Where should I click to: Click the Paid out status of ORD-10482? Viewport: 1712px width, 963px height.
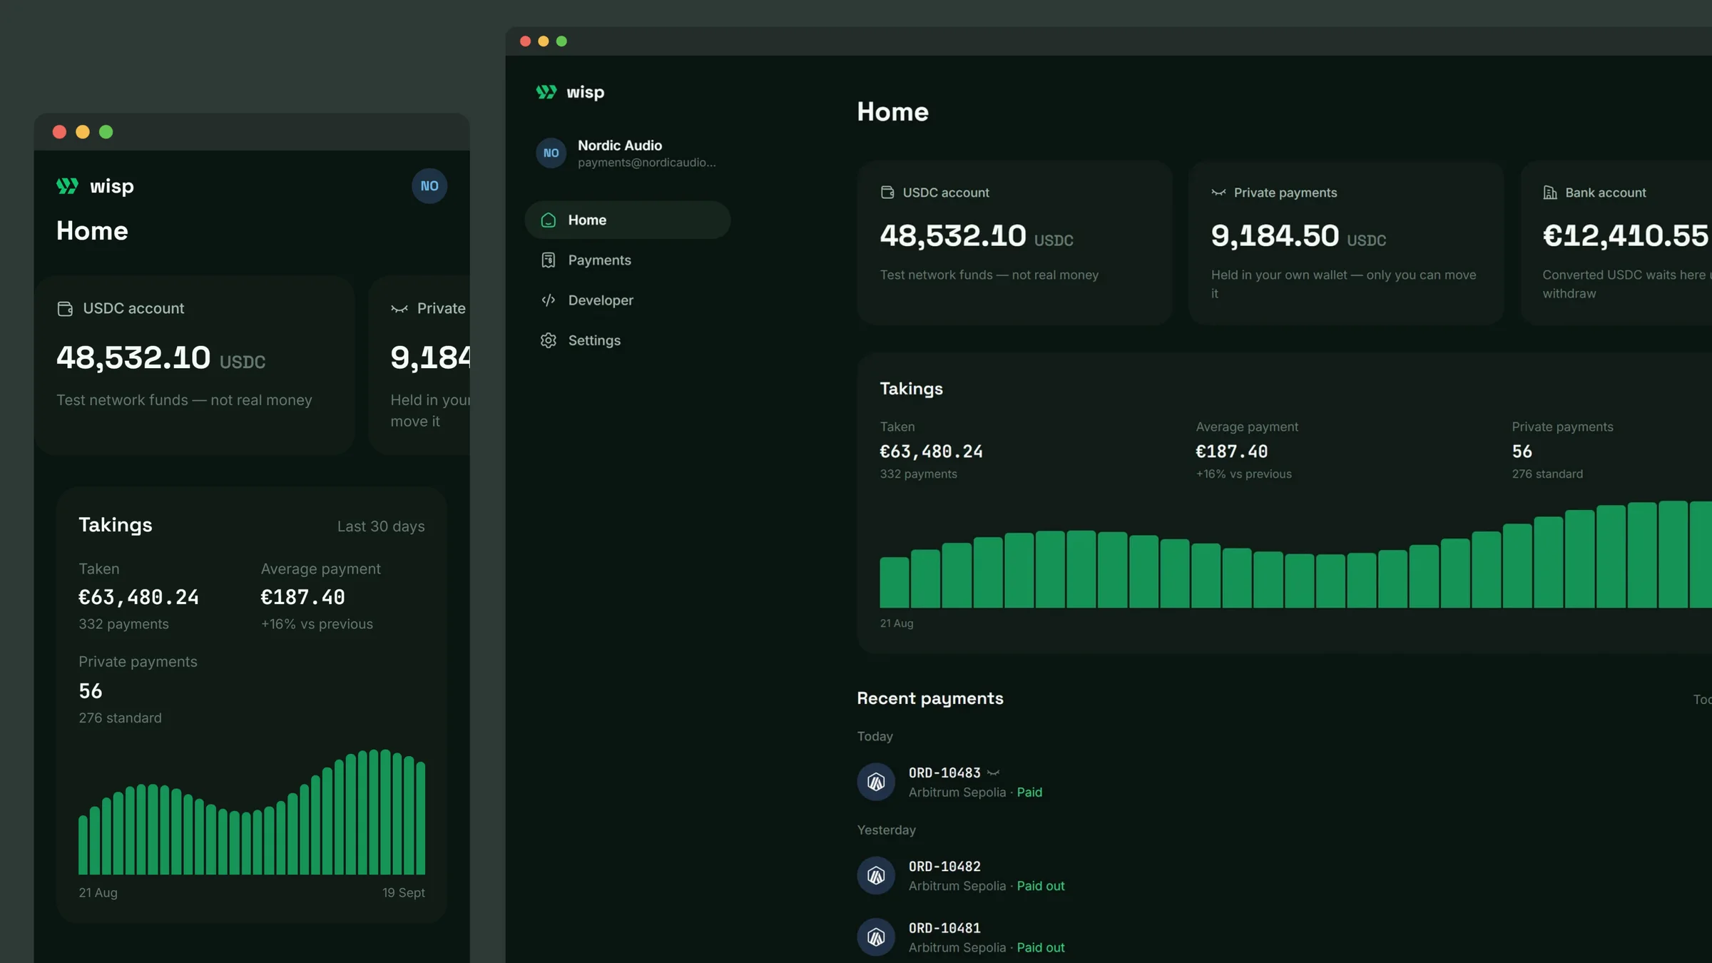1040,885
